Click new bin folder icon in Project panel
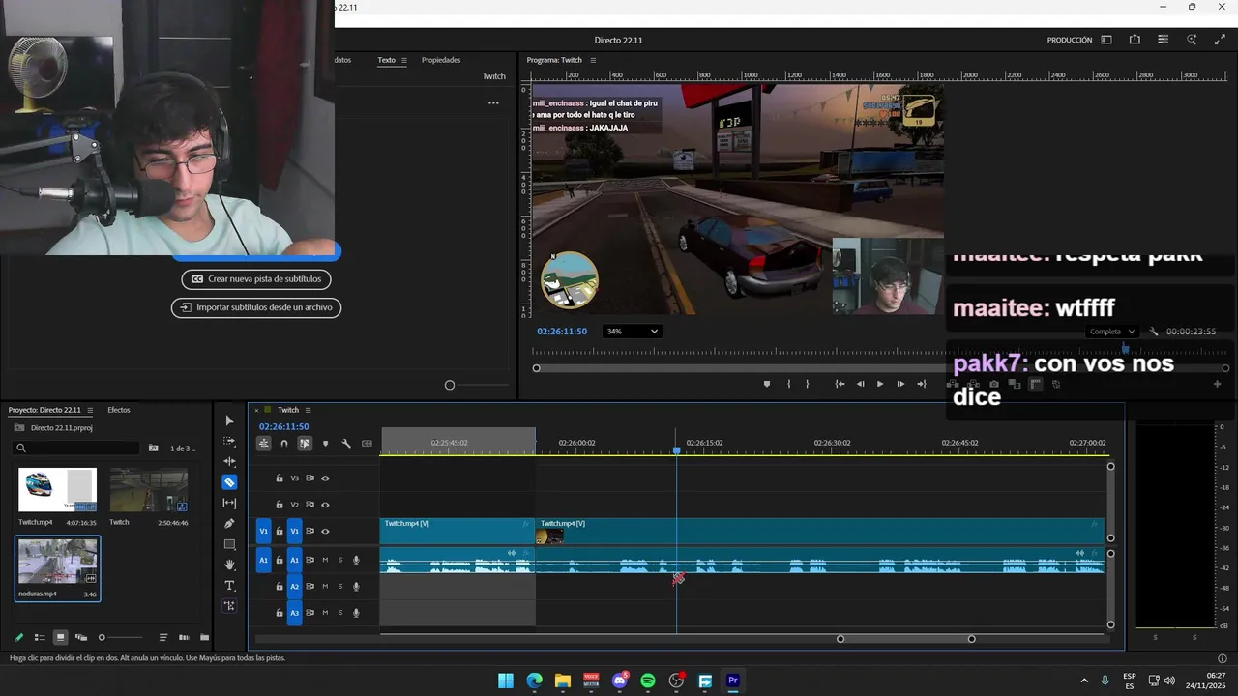1238x696 pixels. 204,637
